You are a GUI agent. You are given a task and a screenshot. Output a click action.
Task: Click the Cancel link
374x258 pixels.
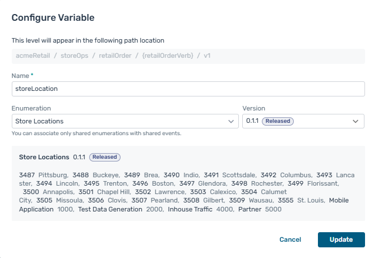click(x=290, y=239)
